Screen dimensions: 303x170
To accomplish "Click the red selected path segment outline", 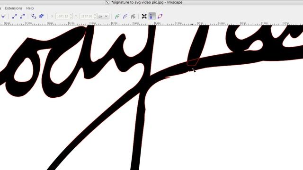I will click(193, 62).
